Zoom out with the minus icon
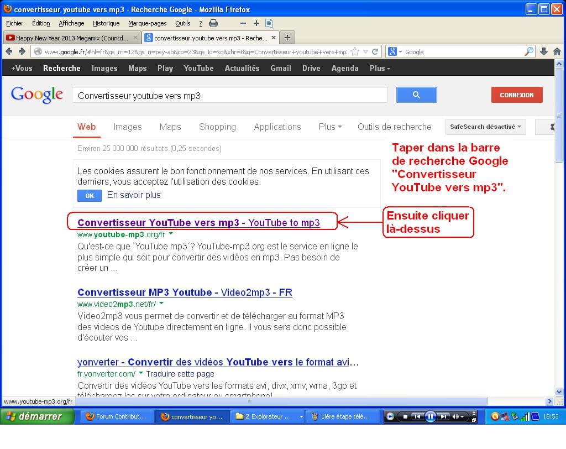The height and width of the screenshot is (449, 566). click(x=243, y=23)
